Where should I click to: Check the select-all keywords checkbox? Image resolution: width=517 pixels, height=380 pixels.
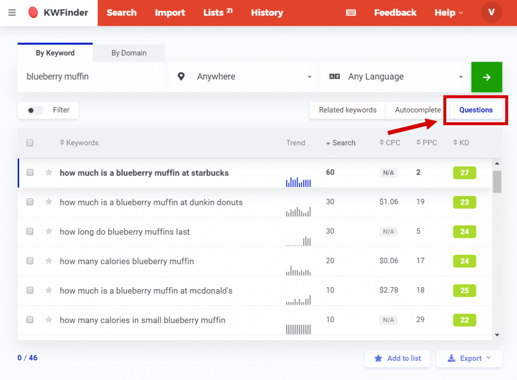pyautogui.click(x=29, y=143)
